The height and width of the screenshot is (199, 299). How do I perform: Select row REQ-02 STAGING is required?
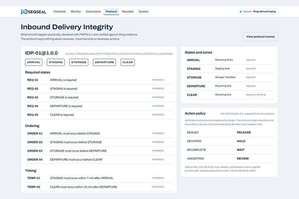(x=99, y=89)
